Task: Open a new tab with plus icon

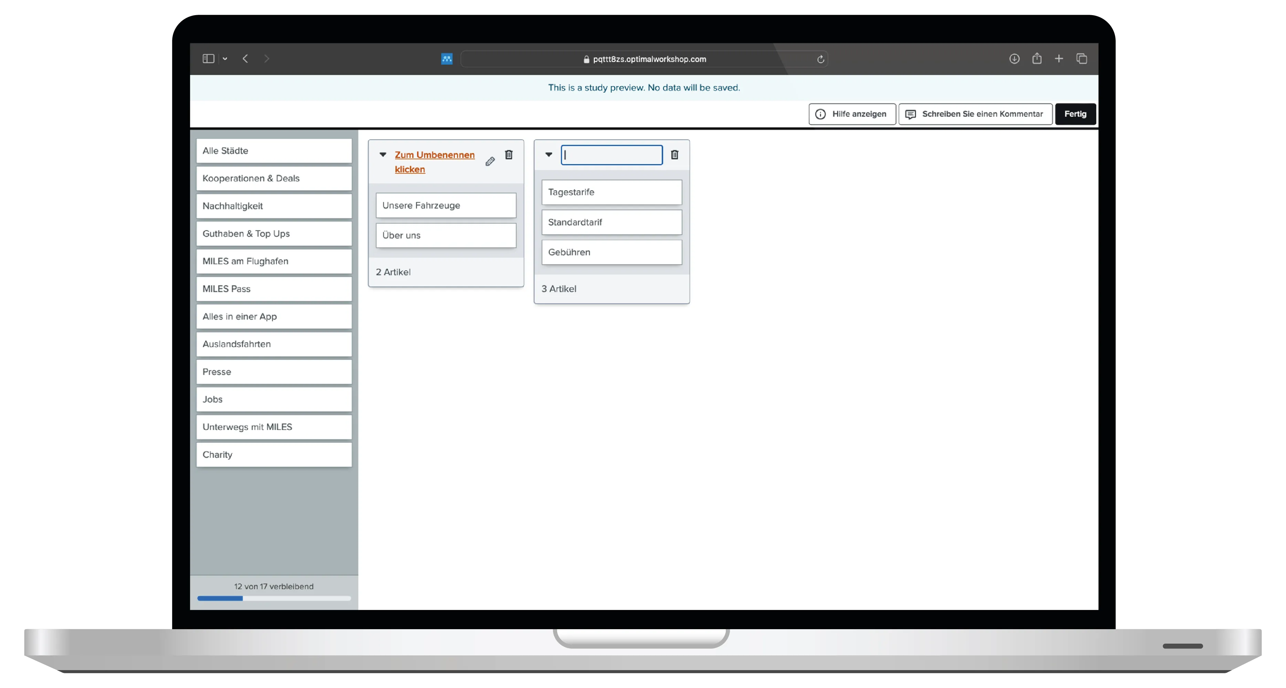Action: [1059, 59]
